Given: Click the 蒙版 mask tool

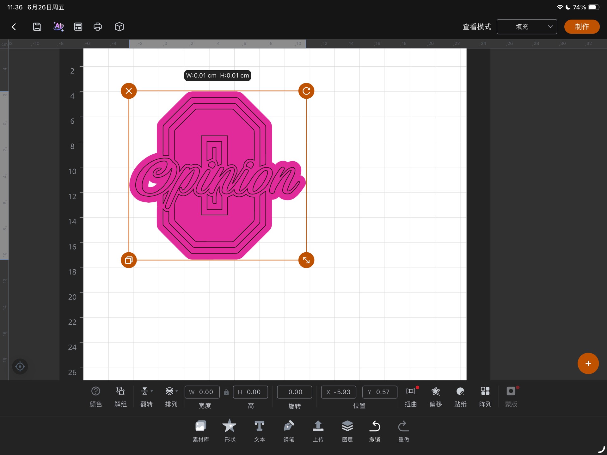Looking at the screenshot, I should point(511,397).
